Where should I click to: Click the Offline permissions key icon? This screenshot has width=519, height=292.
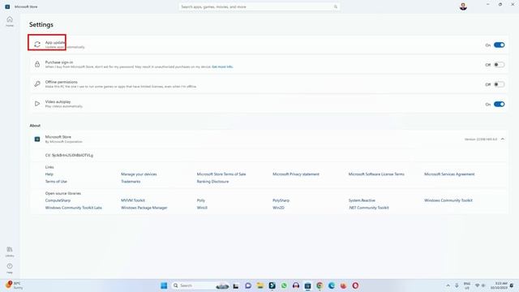(37, 84)
